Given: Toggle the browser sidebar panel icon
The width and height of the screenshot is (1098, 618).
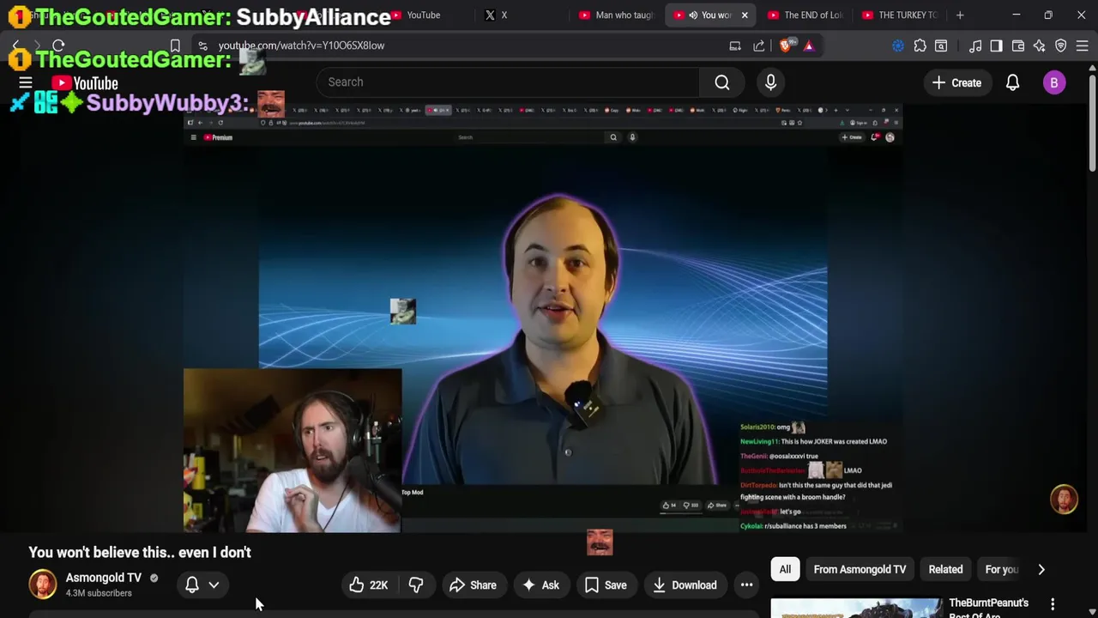Looking at the screenshot, I should point(996,45).
